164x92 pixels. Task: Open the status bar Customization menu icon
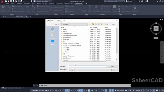click(162, 90)
